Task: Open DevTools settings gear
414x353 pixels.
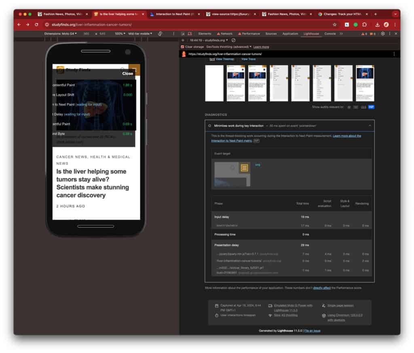Action: [382, 34]
